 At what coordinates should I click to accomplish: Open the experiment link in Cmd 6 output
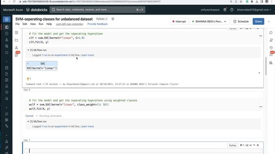(61, 127)
